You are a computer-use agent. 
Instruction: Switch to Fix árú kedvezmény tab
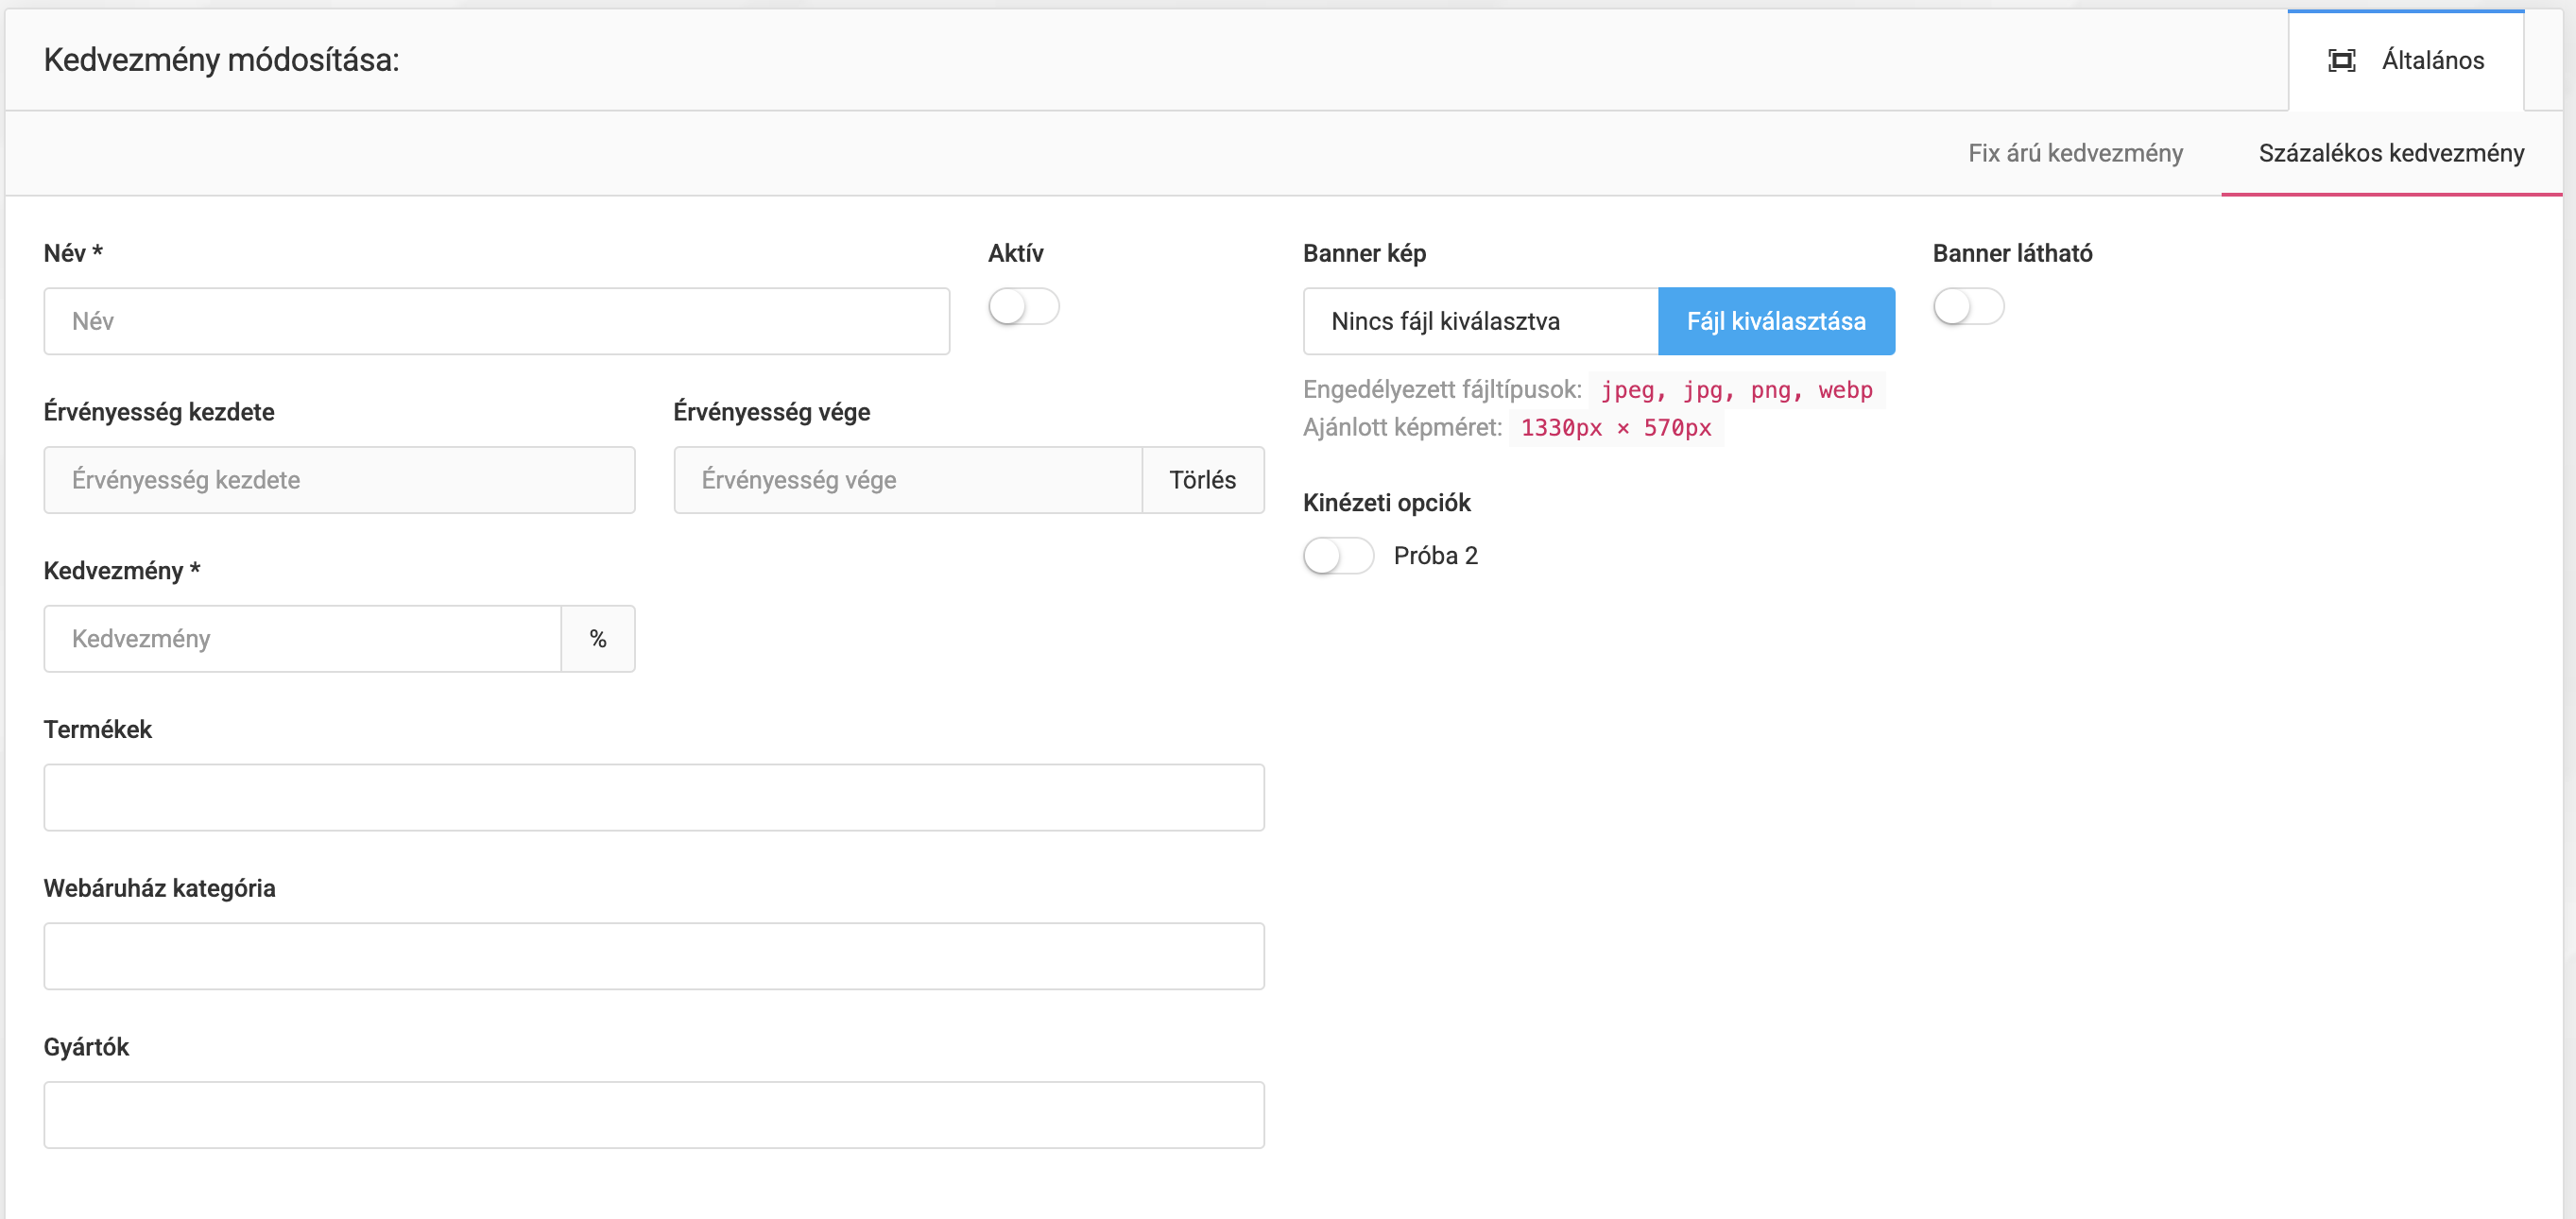[2075, 153]
